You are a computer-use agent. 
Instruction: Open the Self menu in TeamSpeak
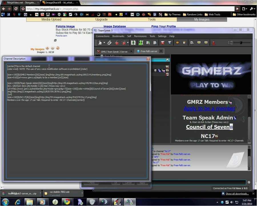coord(129,36)
